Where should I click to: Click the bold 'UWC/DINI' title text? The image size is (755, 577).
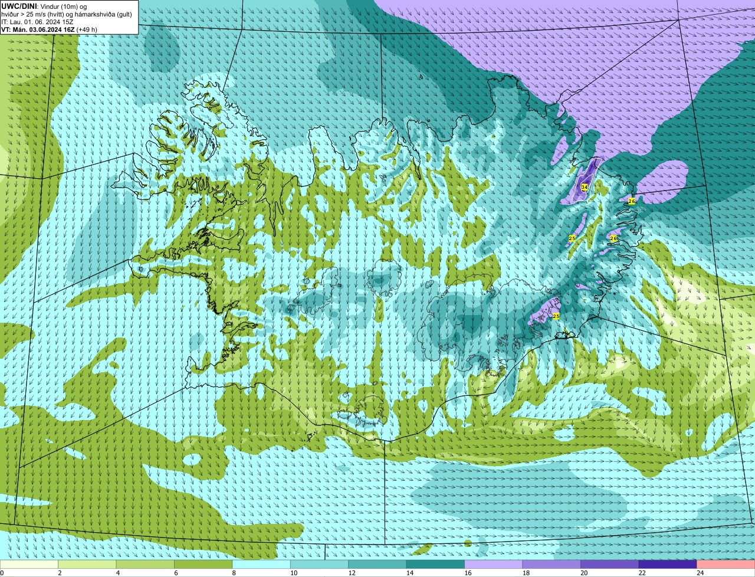(x=19, y=6)
